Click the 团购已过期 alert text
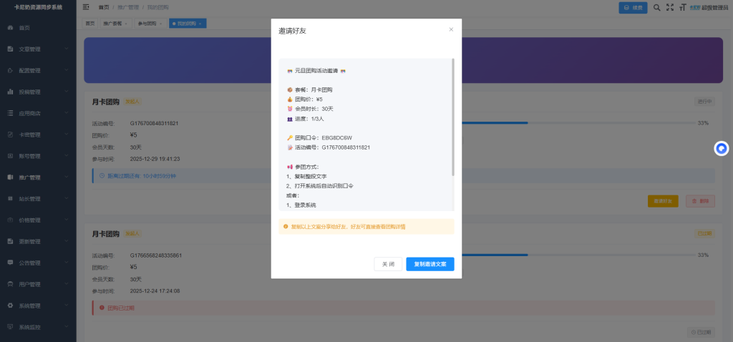The image size is (733, 342). click(x=121, y=308)
